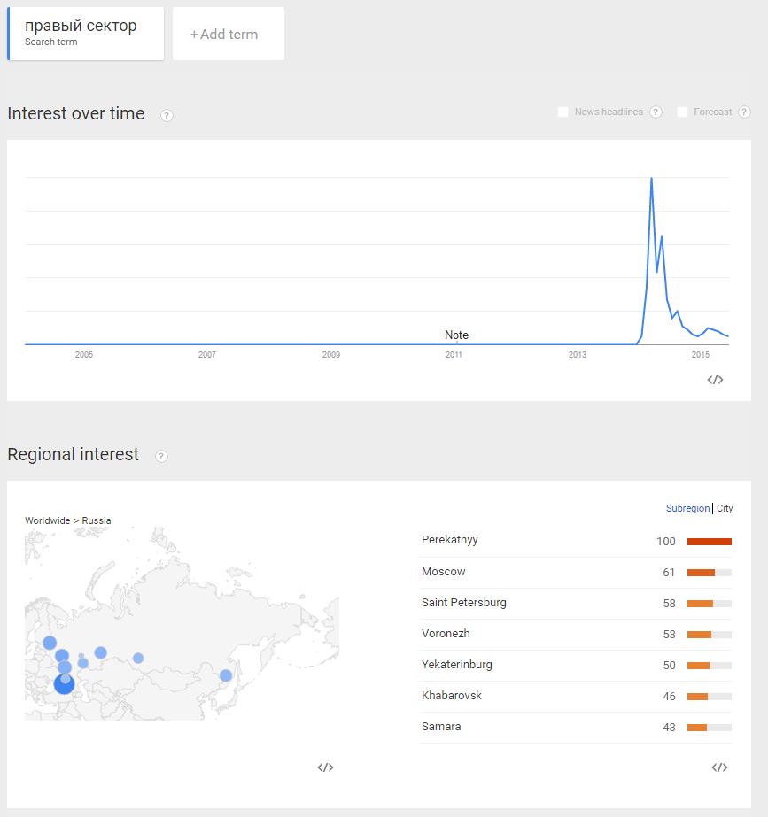Click help icon beside Forecast
This screenshot has height=817, width=768.
click(743, 112)
